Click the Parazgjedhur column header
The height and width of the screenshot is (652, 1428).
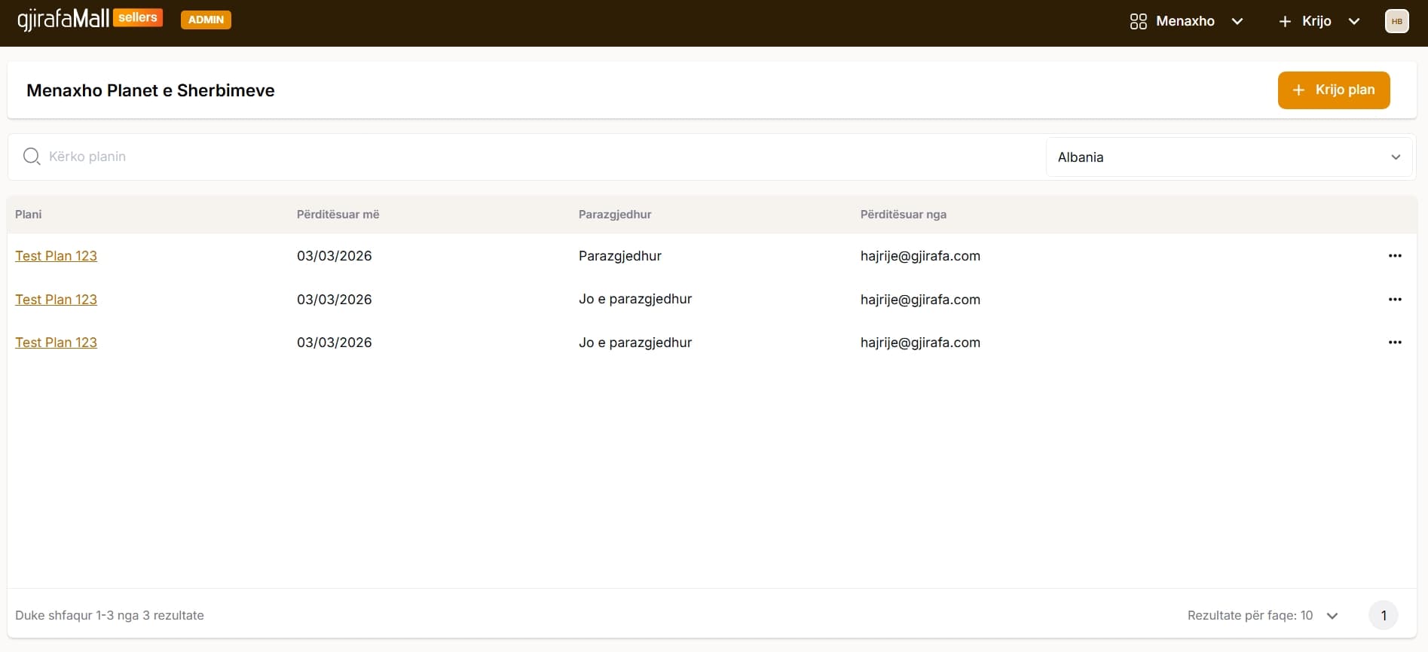point(615,215)
